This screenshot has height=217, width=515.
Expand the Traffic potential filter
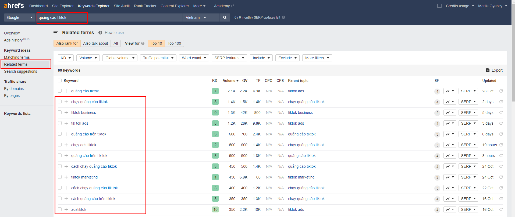click(x=158, y=58)
